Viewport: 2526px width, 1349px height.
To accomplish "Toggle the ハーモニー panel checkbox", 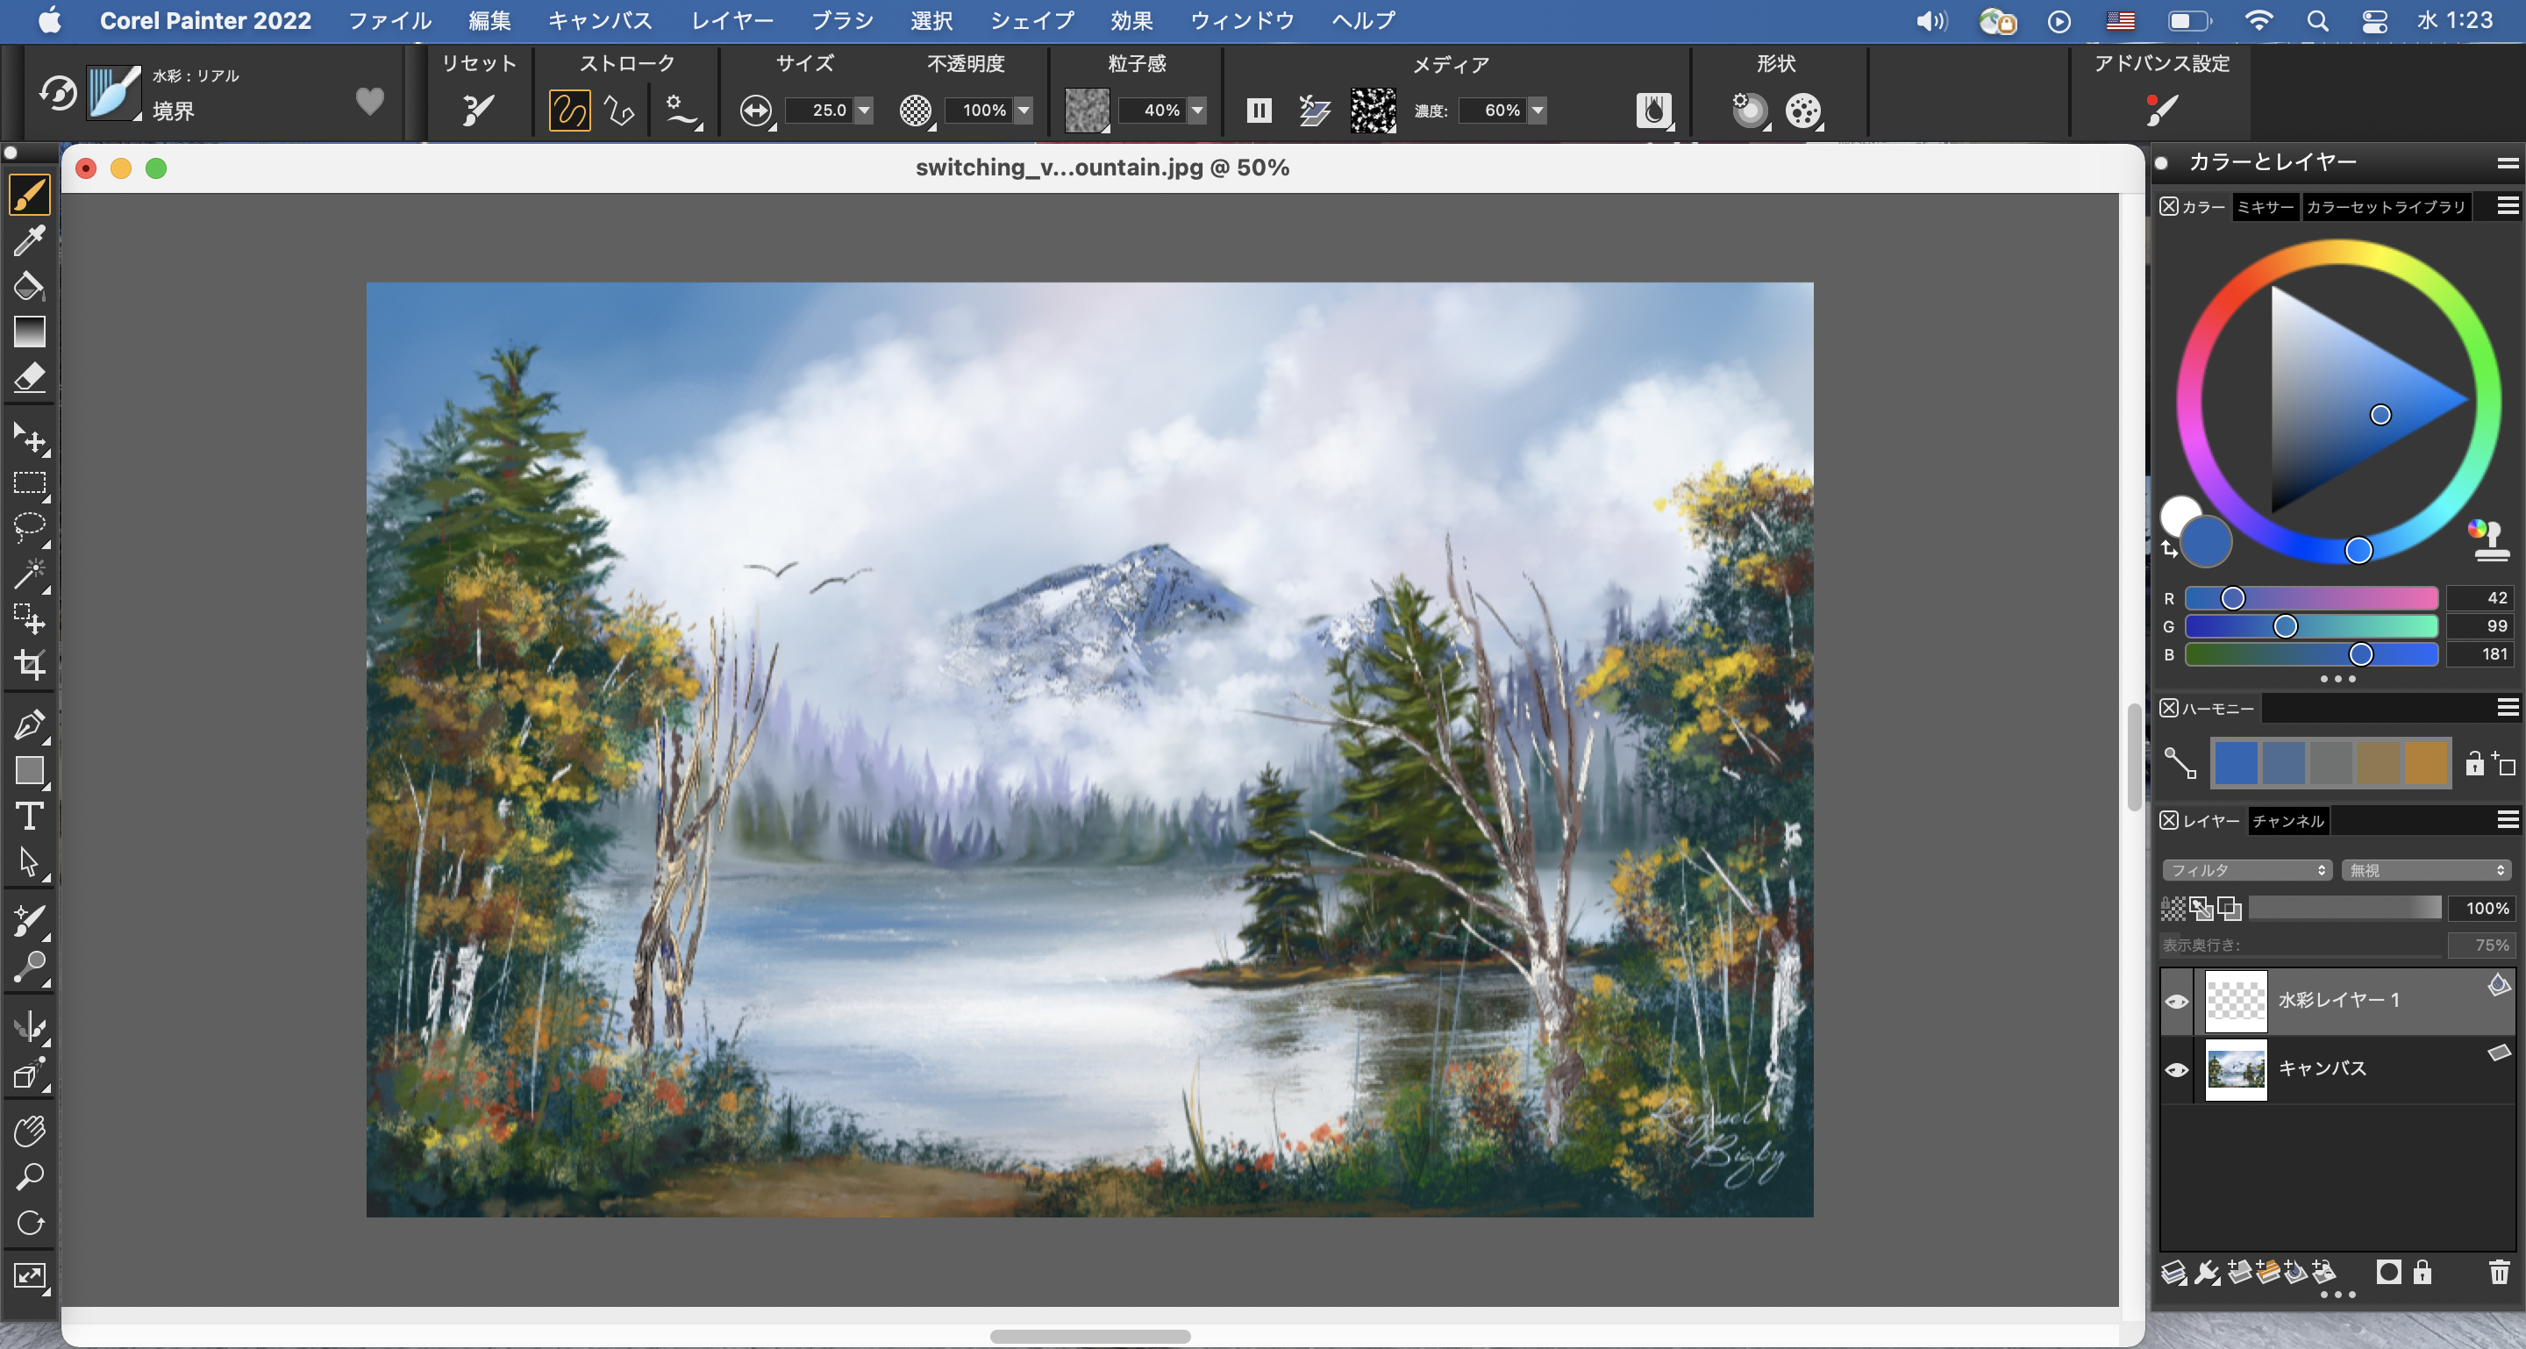I will pyautogui.click(x=2169, y=708).
